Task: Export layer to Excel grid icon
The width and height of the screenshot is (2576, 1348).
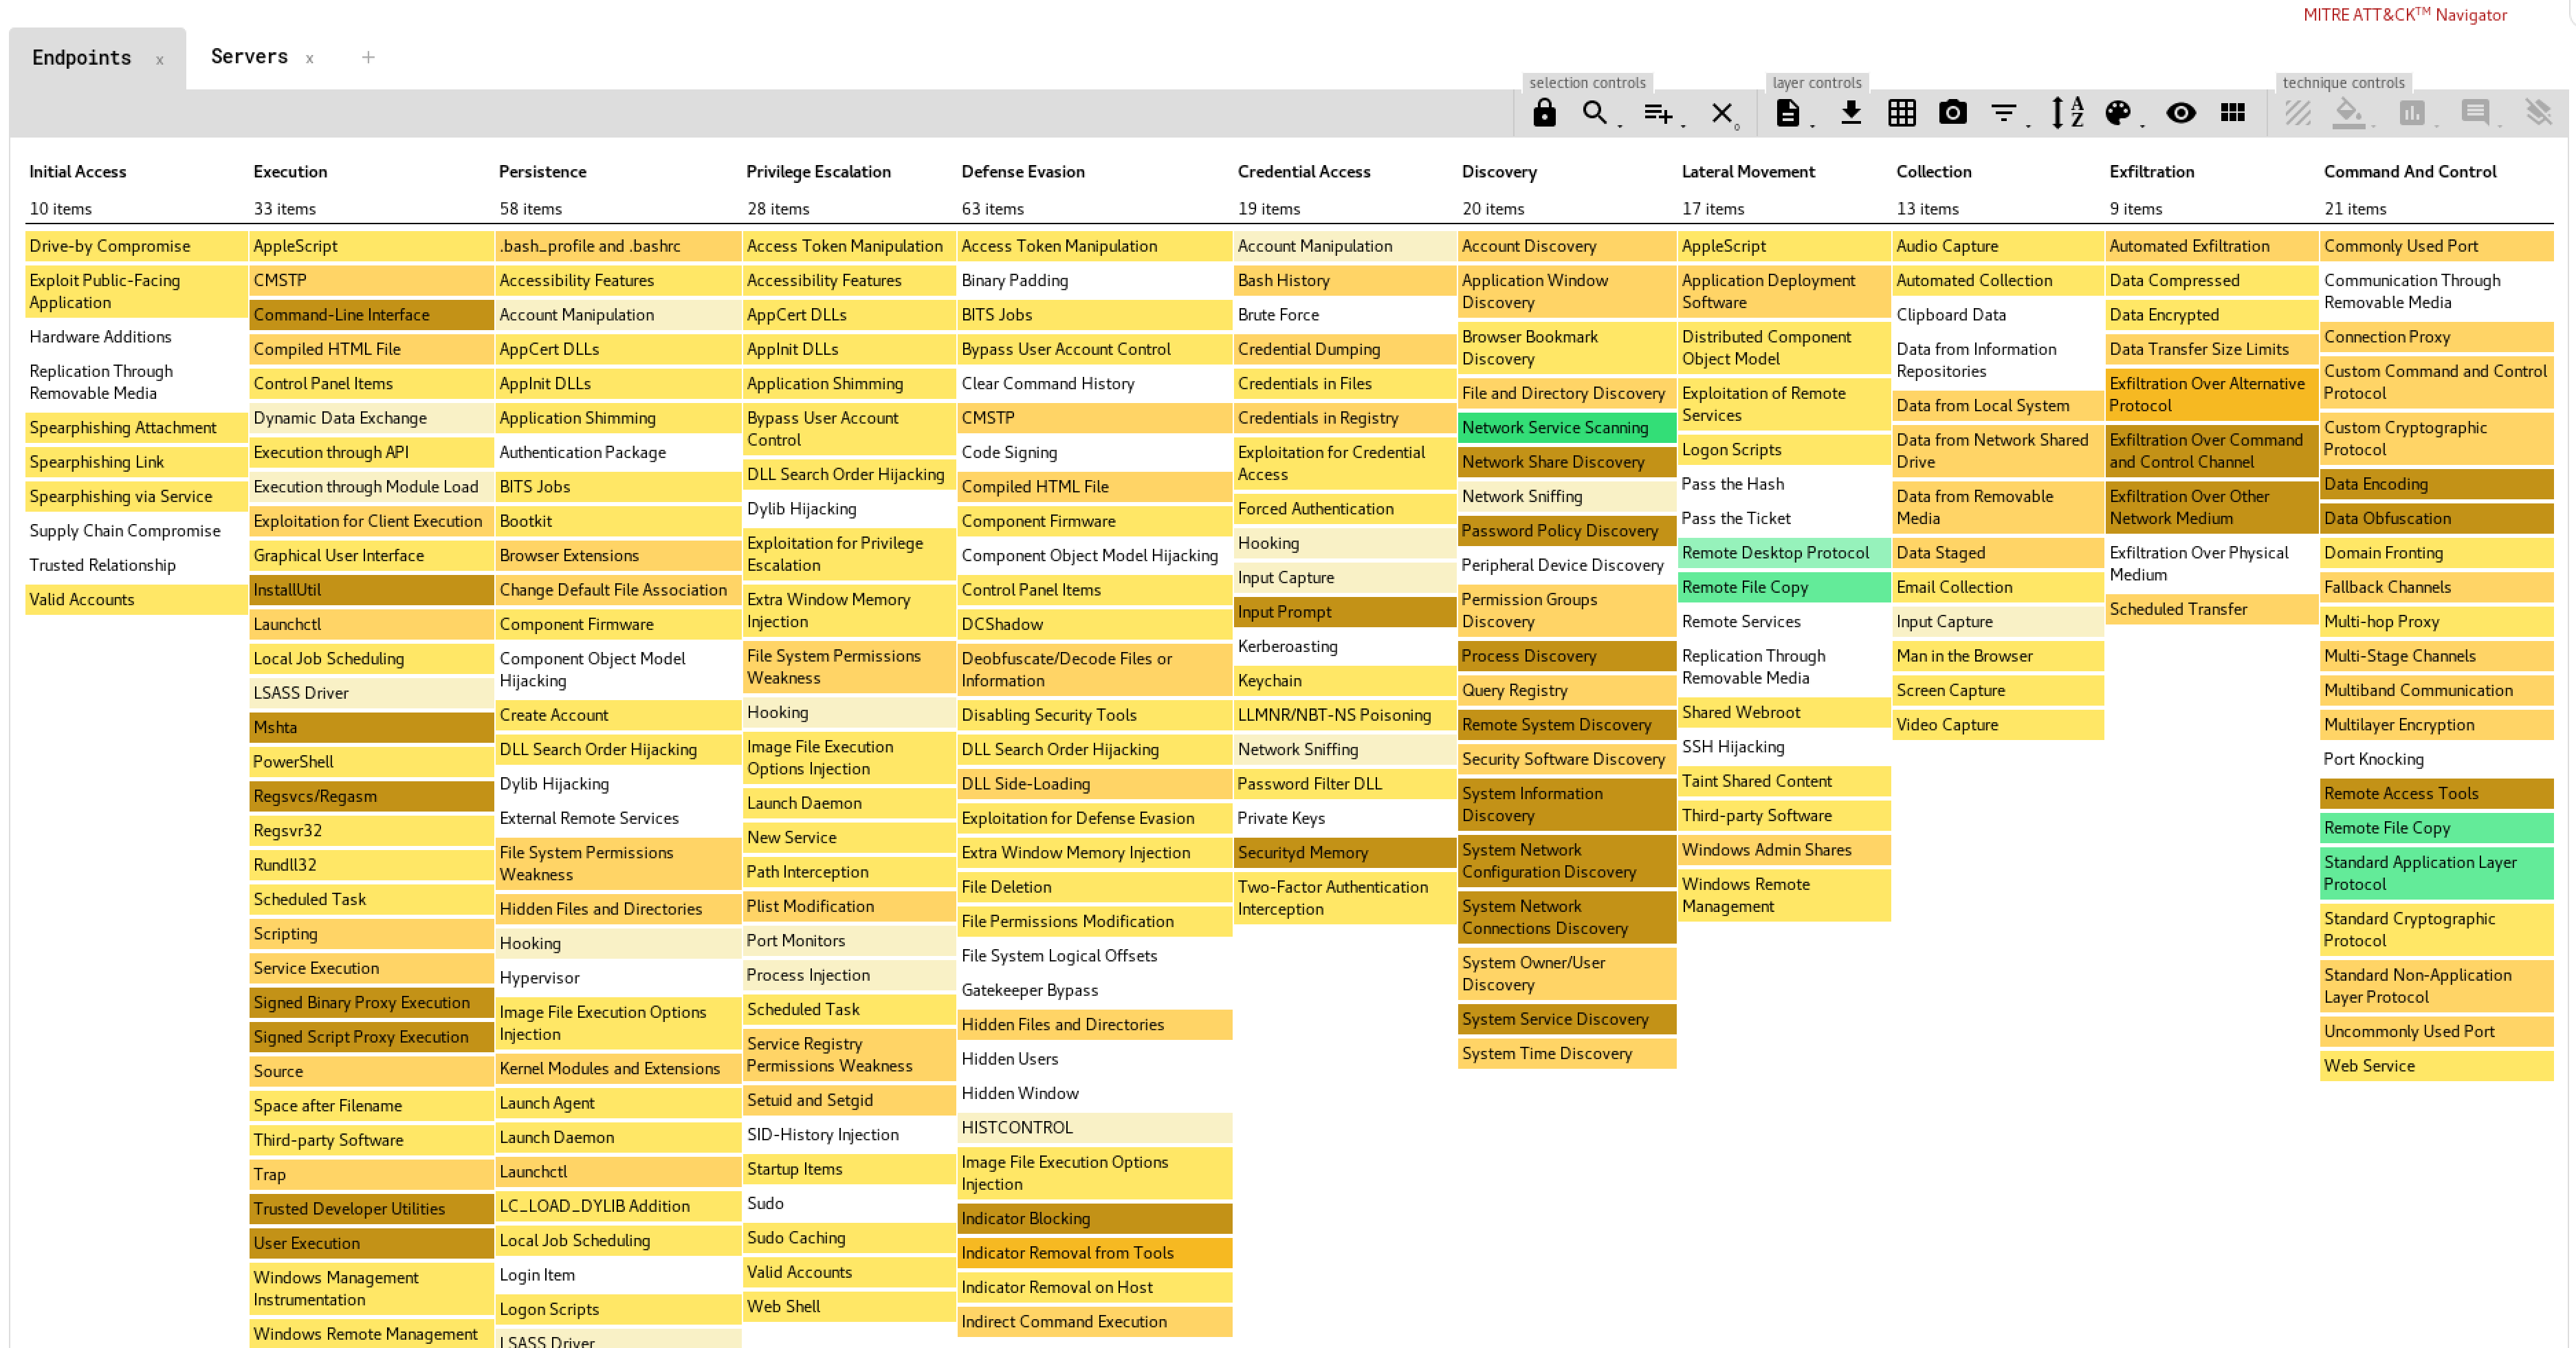Action: click(1901, 113)
